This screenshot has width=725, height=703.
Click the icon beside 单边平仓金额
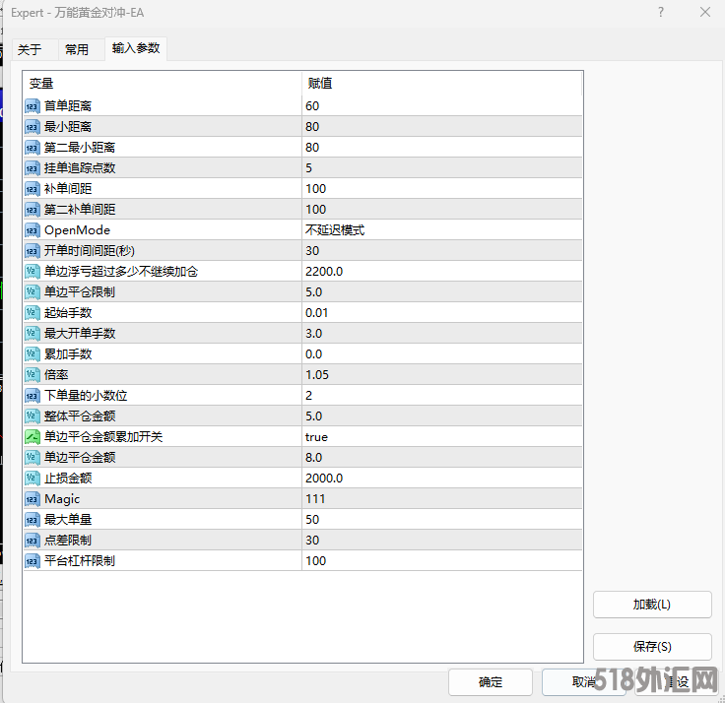[33, 458]
